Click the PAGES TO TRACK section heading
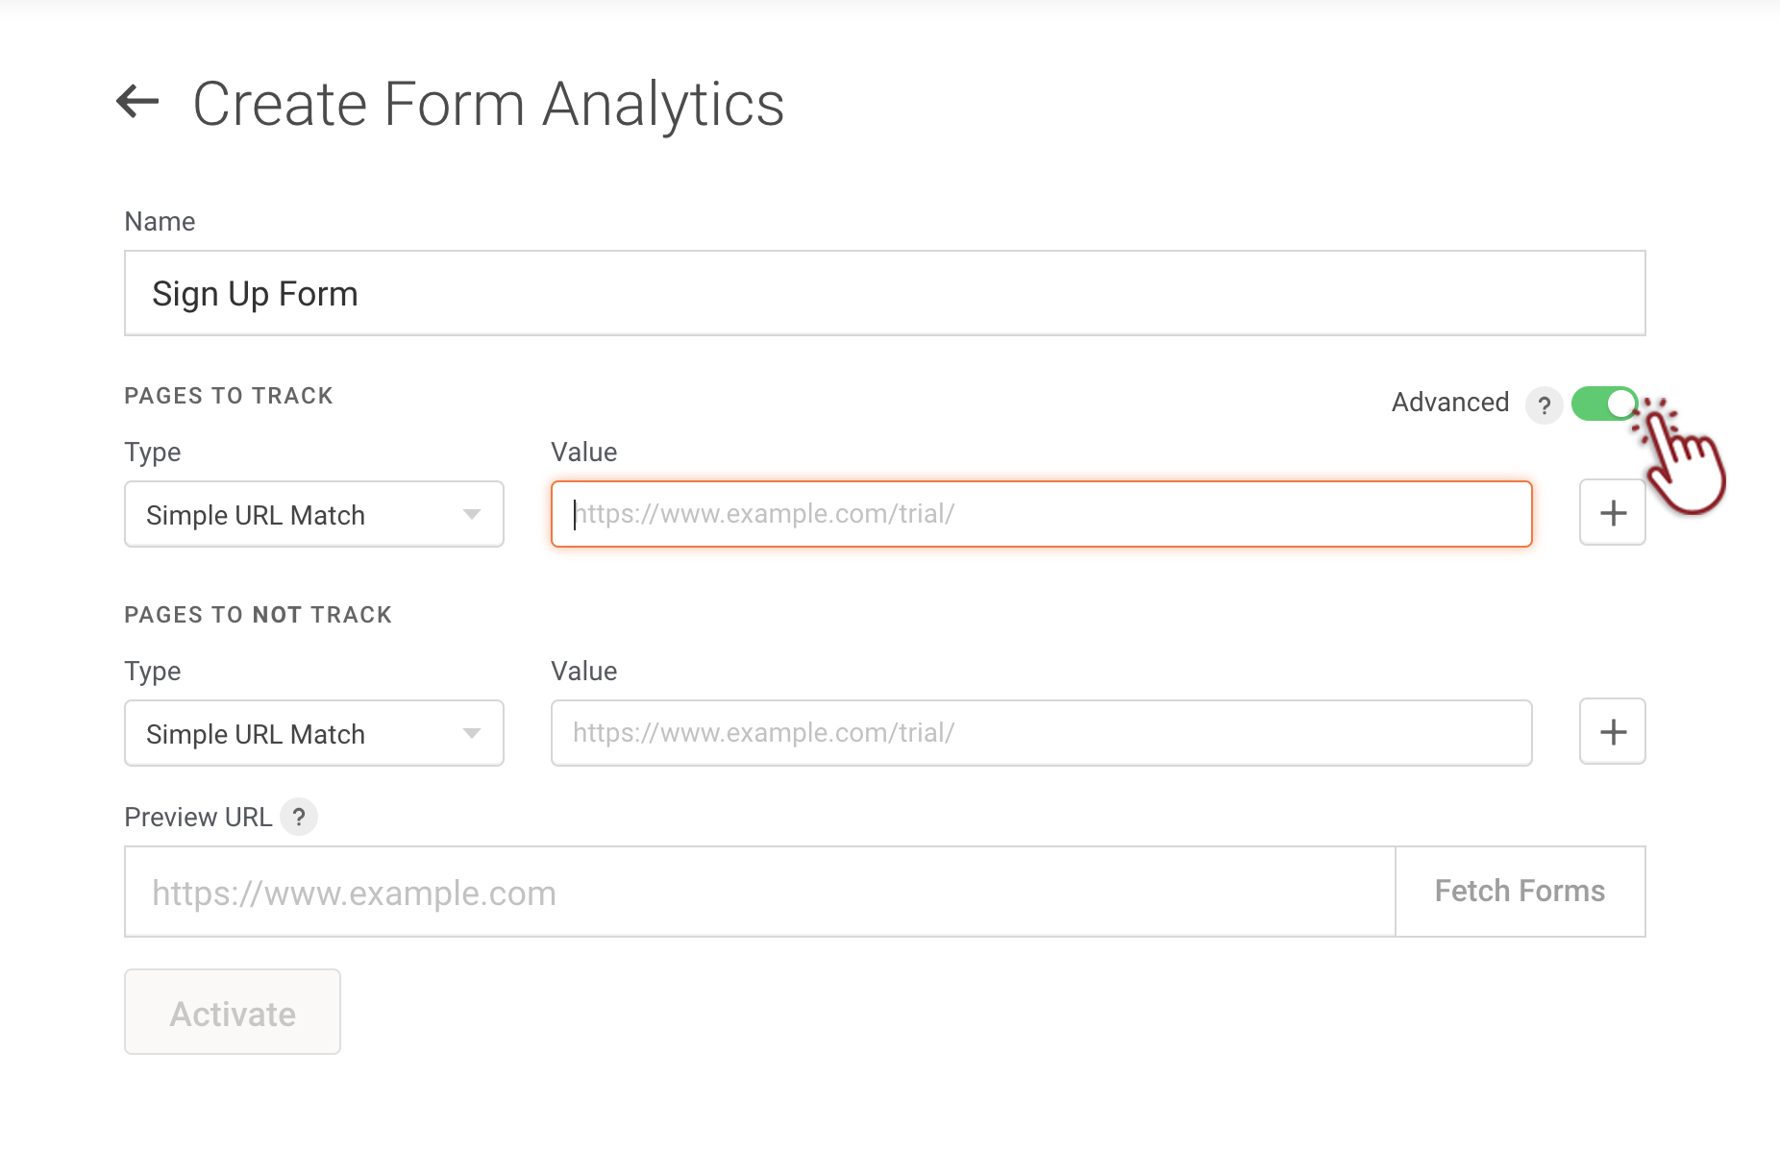Screen dimensions: 1780x1150 (x=229, y=396)
